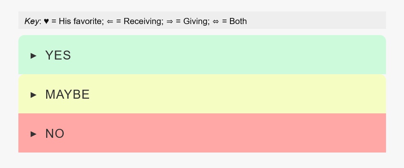Expand the YES section triangle

pyautogui.click(x=34, y=55)
